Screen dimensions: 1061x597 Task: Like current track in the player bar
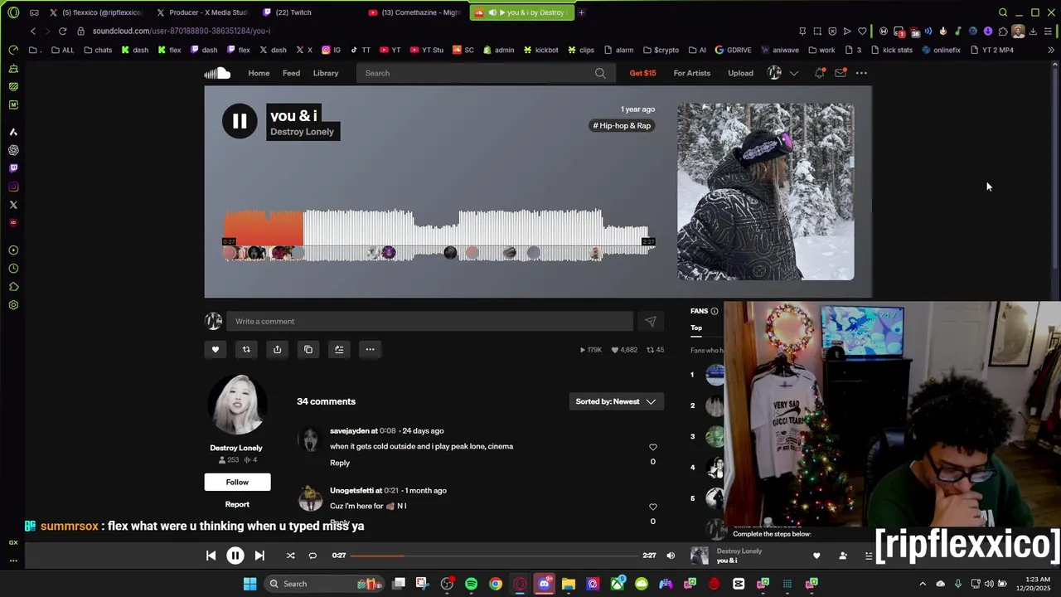816,556
